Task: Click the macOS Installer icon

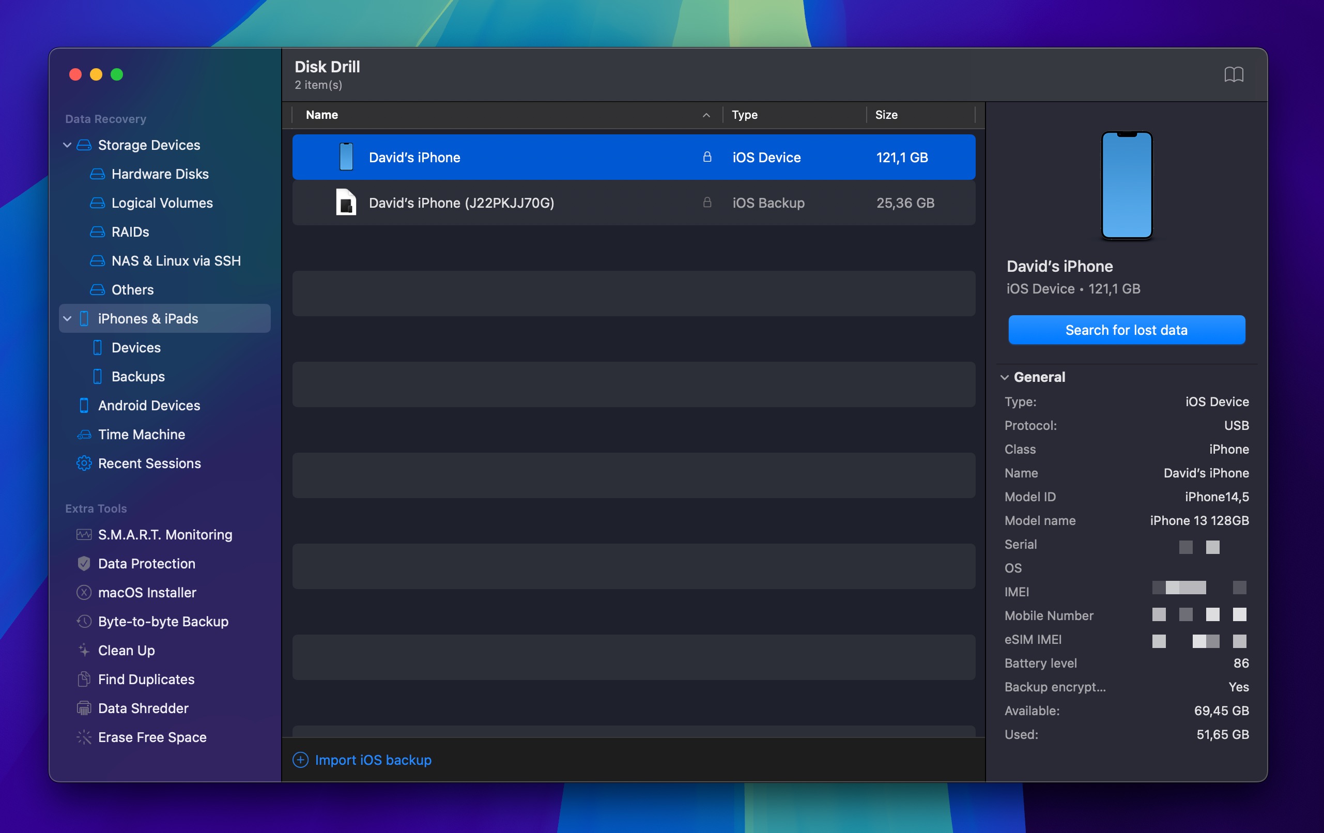Action: tap(84, 593)
